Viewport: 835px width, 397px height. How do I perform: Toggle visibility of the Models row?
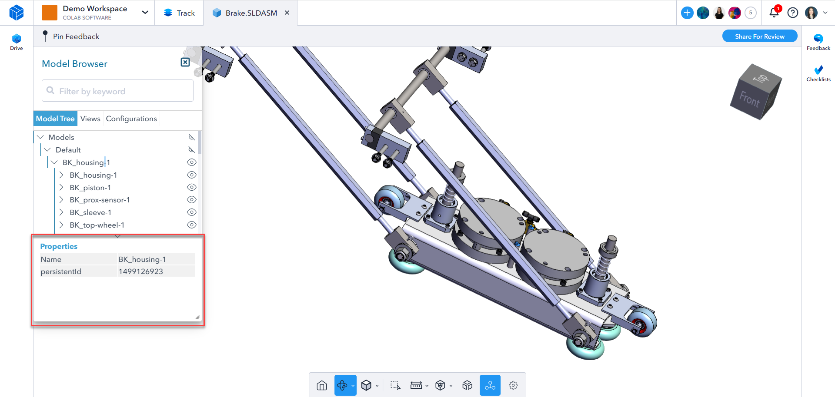coord(191,137)
